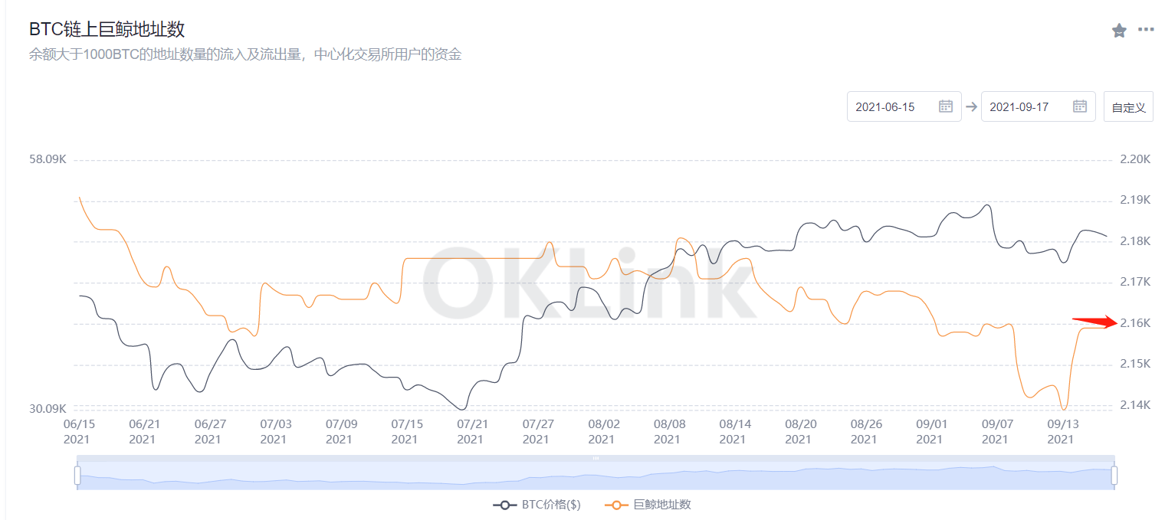Select the 2021-09-17 end date input

pyautogui.click(x=1039, y=106)
